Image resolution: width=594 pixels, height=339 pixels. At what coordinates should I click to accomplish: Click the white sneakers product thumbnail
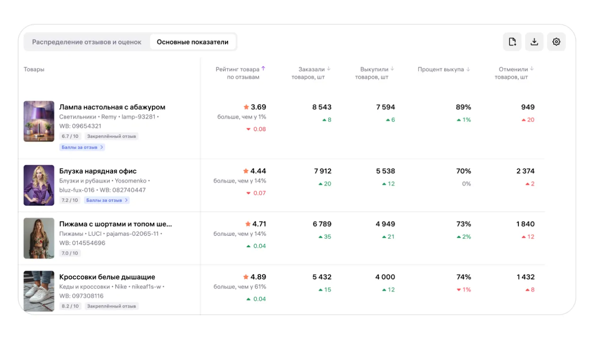click(x=39, y=291)
